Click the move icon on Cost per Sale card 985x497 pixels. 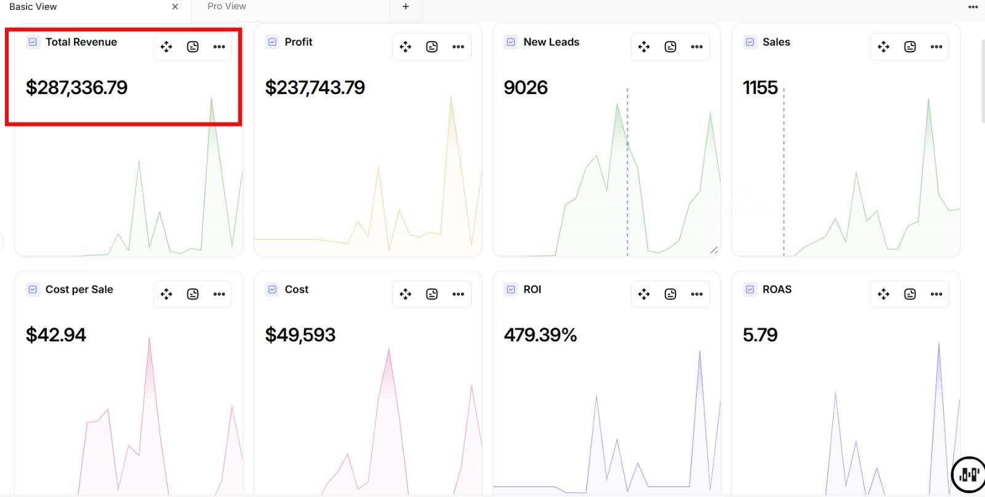pos(166,294)
